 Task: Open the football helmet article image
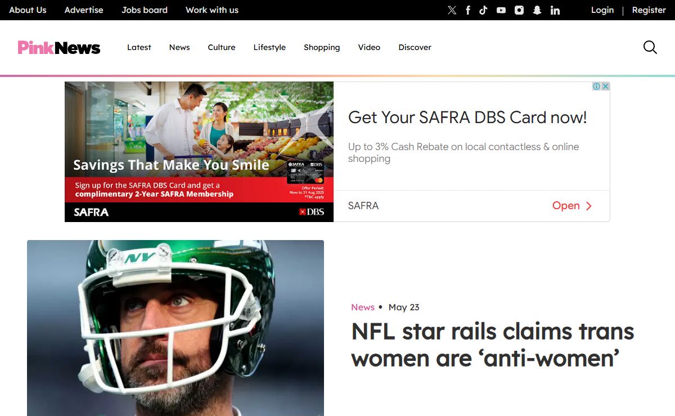(x=175, y=328)
